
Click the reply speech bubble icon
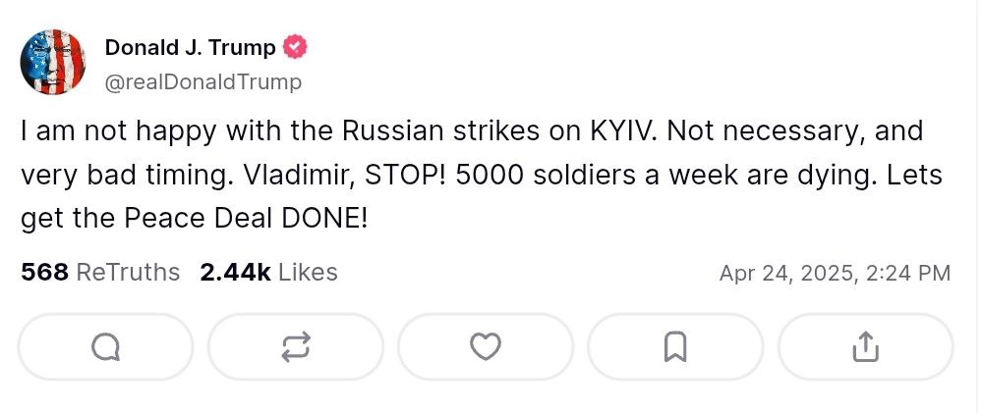pos(105,346)
